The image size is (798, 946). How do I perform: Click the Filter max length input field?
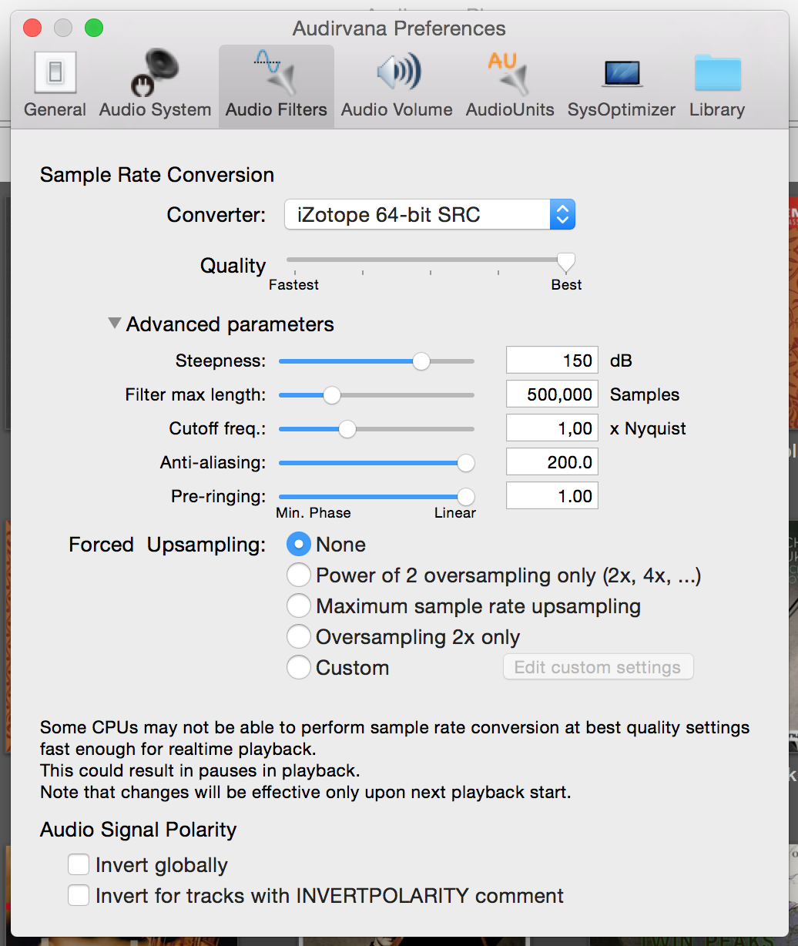pyautogui.click(x=552, y=394)
